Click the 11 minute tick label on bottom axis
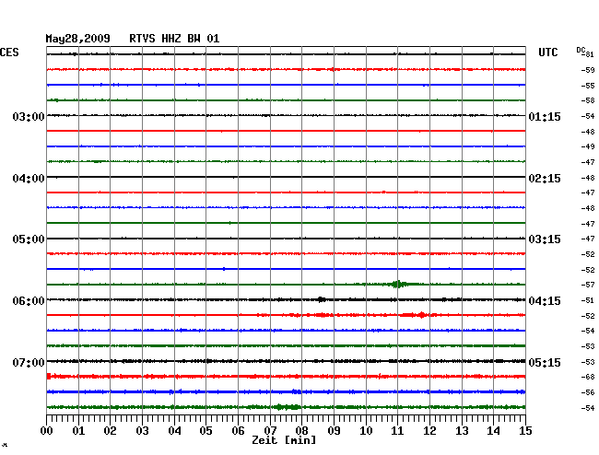 click(397, 431)
